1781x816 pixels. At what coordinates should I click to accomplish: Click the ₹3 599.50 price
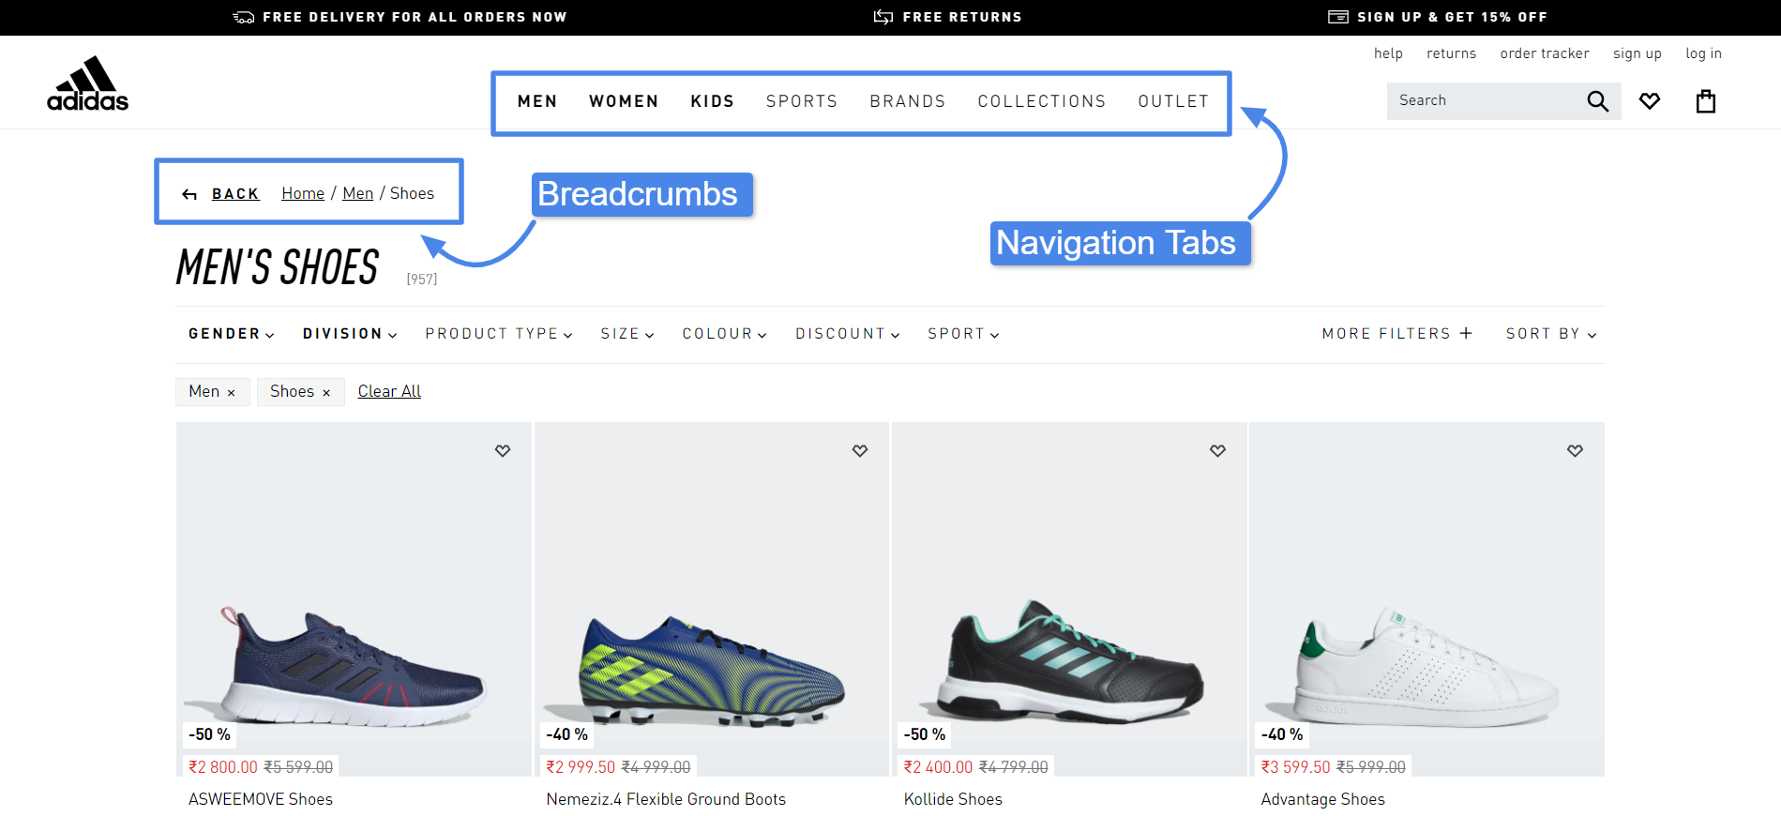tap(1295, 767)
